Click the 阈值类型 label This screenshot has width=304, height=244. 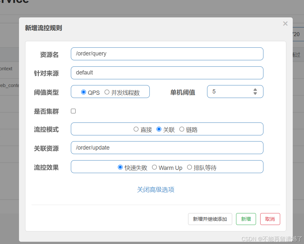click(46, 93)
